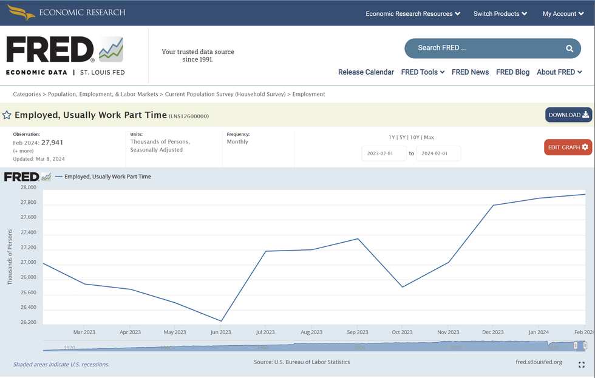The width and height of the screenshot is (595, 378).
Task: Click the search magnifier icon
Action: coord(569,49)
